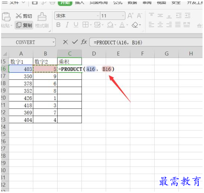
Task: Click the font color A icon
Action: (x=122, y=25)
